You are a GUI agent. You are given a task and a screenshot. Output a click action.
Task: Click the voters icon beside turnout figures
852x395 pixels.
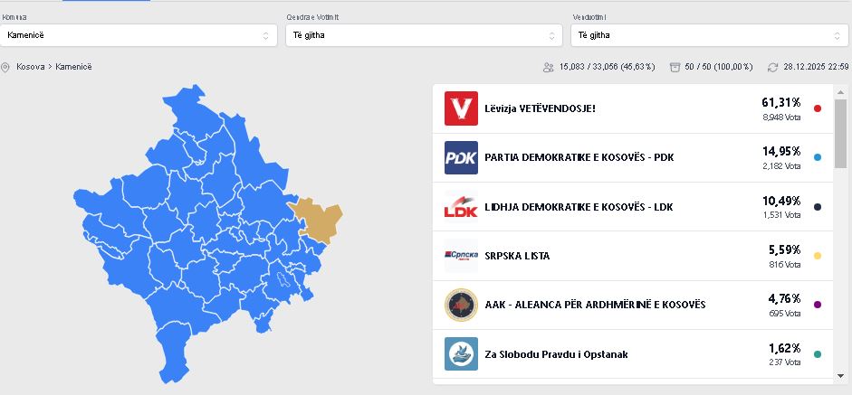[548, 67]
